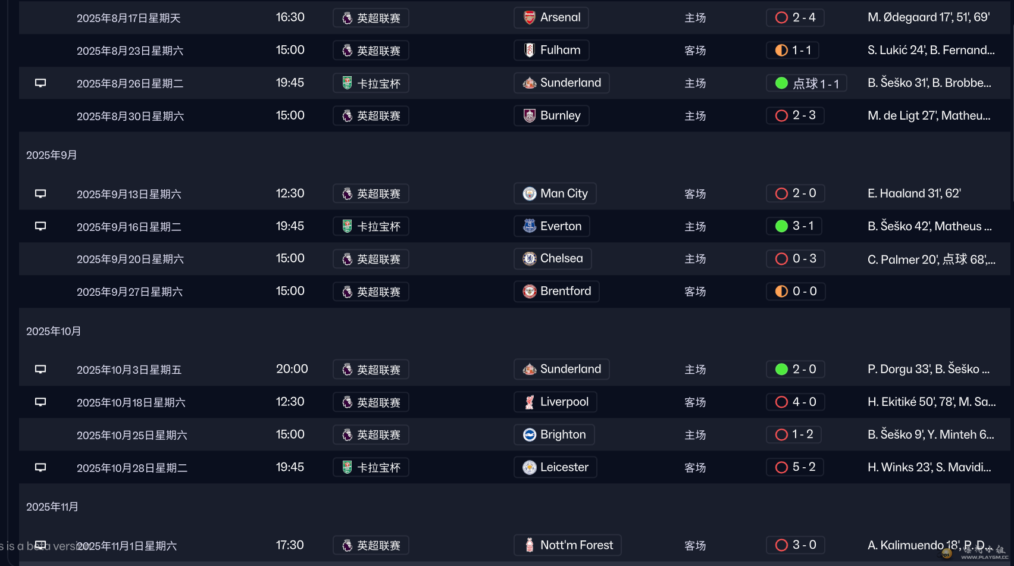Click the Chelsea club crest icon
This screenshot has height=566, width=1014.
click(529, 259)
